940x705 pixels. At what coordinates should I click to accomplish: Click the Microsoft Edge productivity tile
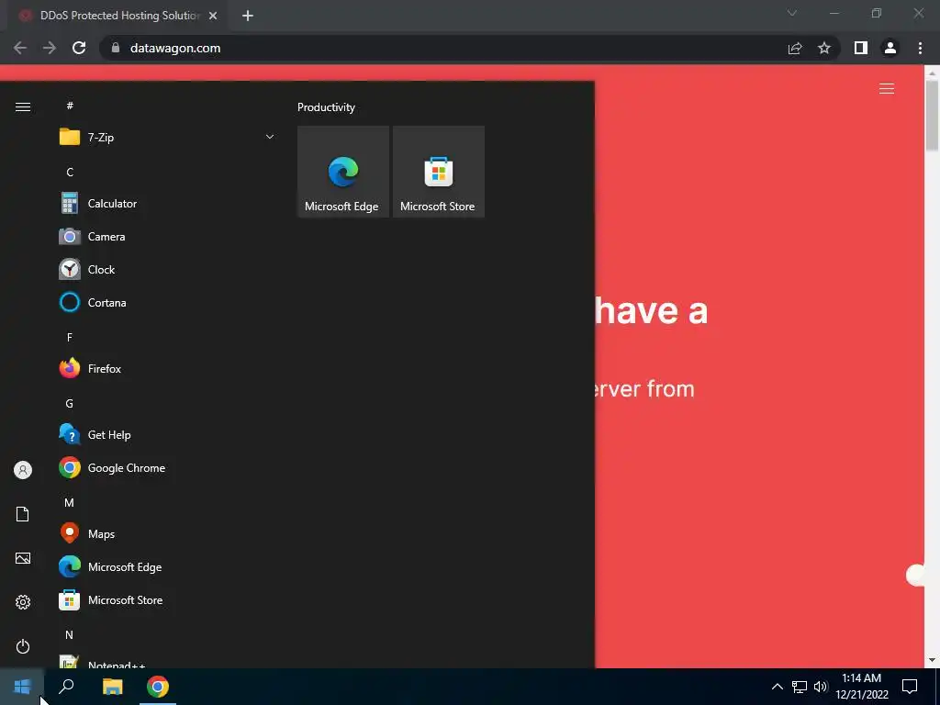pyautogui.click(x=343, y=172)
